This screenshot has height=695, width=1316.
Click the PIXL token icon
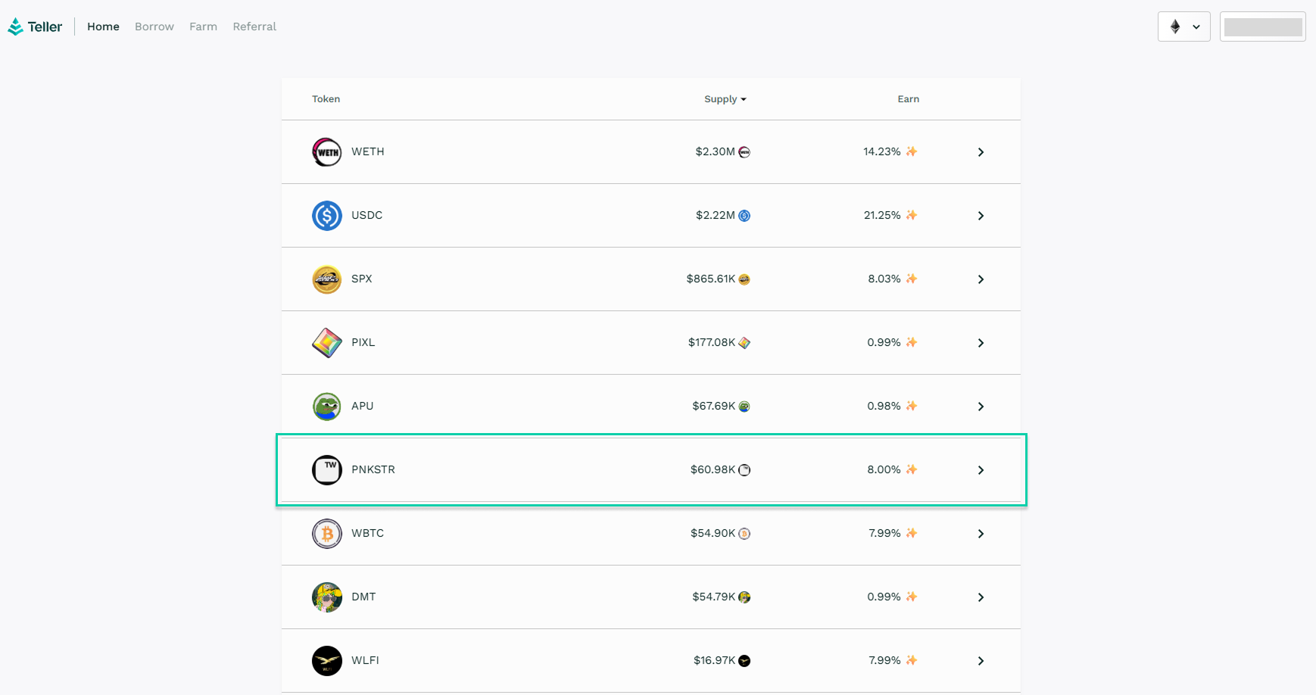(327, 343)
